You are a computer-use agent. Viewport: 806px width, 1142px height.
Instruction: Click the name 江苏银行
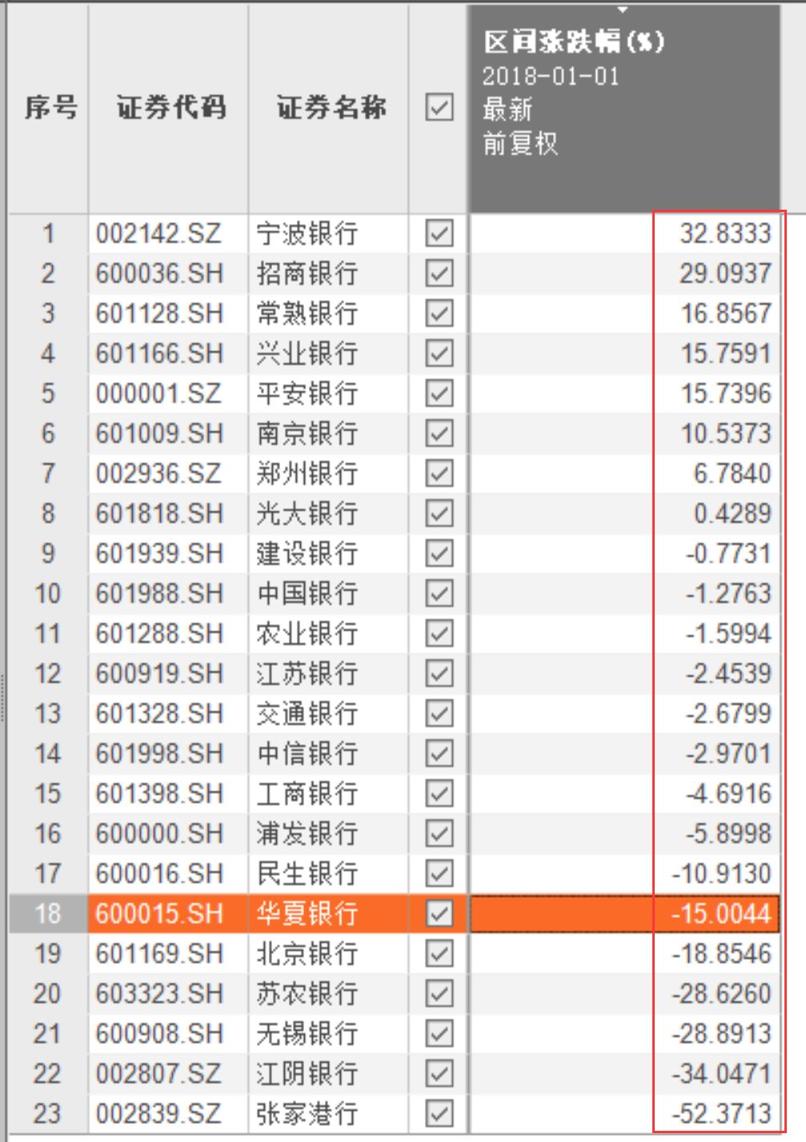pos(307,674)
